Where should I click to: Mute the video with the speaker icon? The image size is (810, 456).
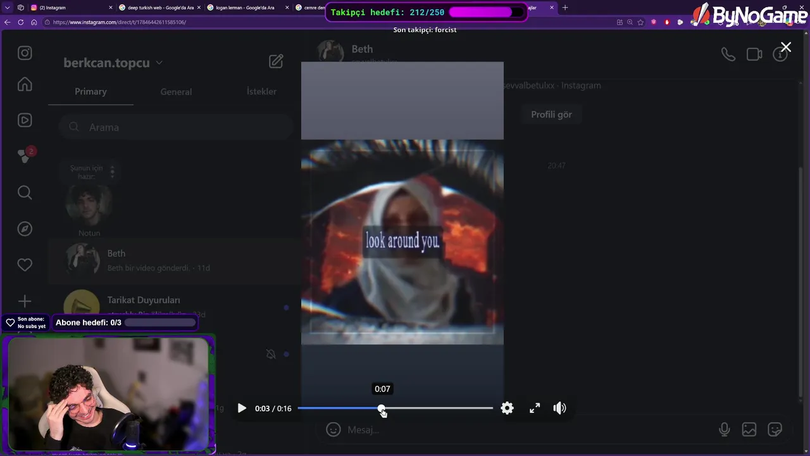pos(559,408)
